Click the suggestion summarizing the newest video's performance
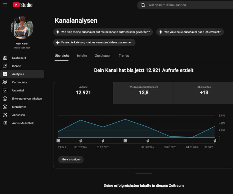Screen dimensions: 233x194 click(94, 43)
